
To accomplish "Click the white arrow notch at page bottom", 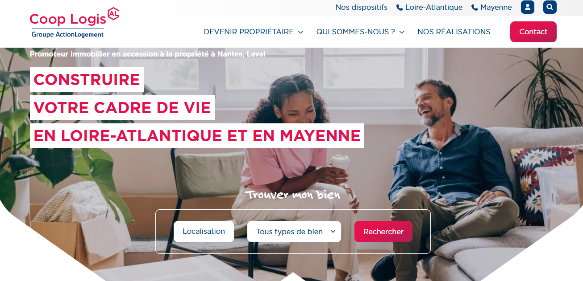I will coord(293,277).
